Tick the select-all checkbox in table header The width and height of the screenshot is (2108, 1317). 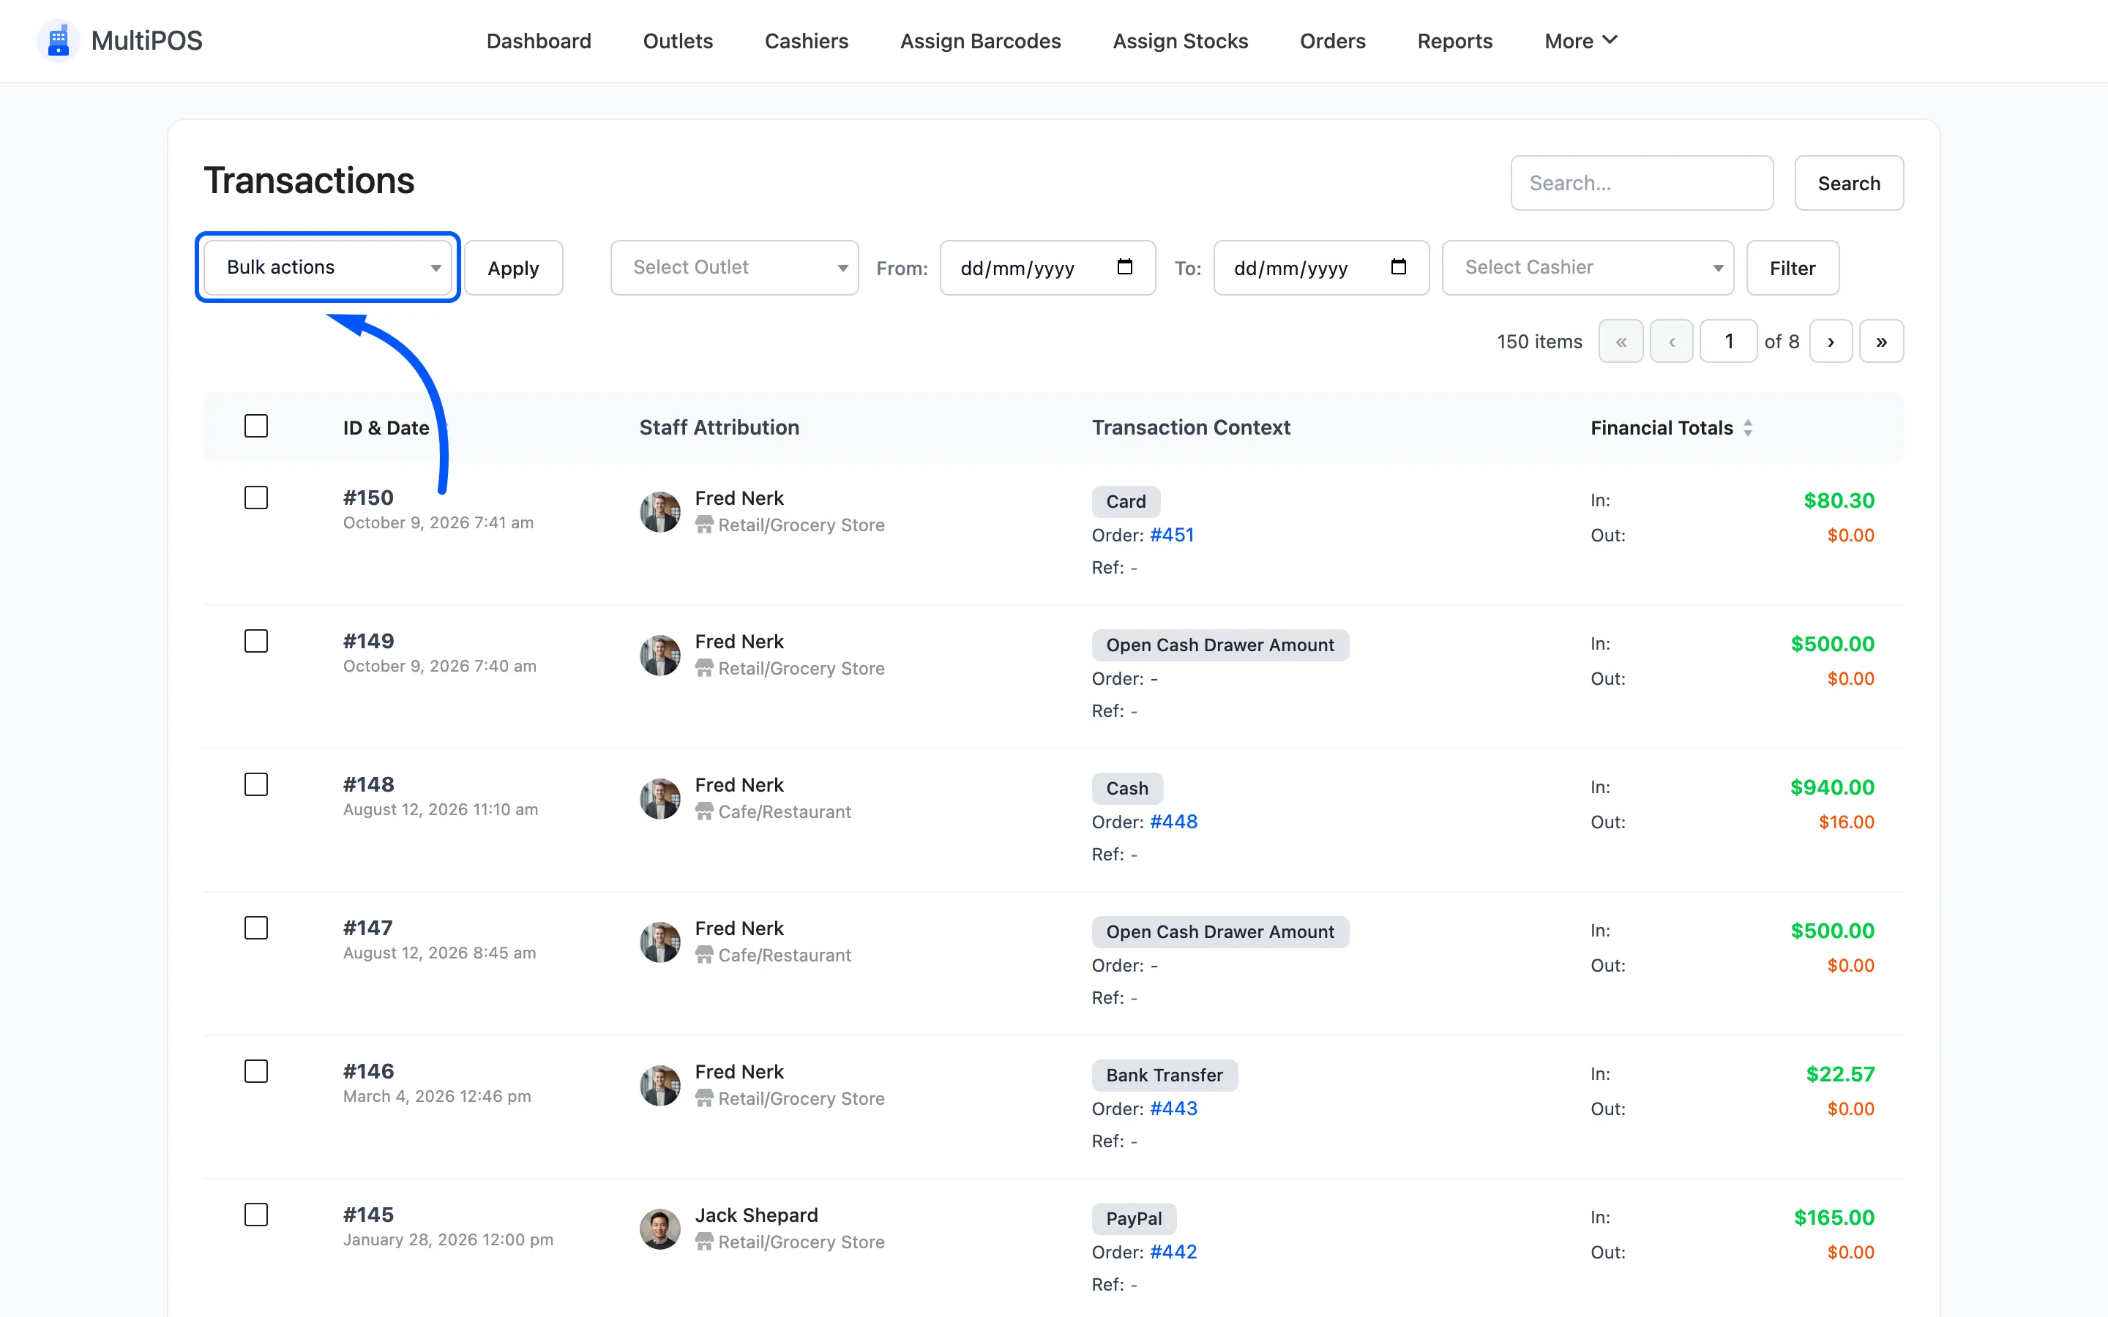(256, 426)
